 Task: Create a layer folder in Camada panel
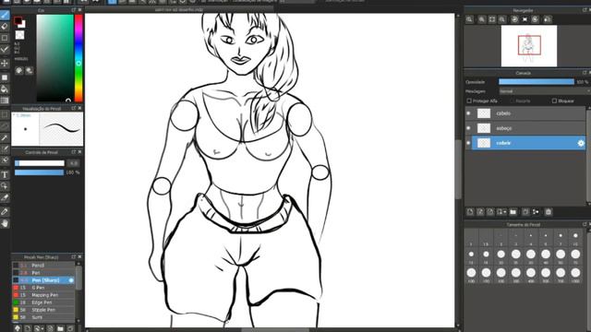[x=513, y=212]
